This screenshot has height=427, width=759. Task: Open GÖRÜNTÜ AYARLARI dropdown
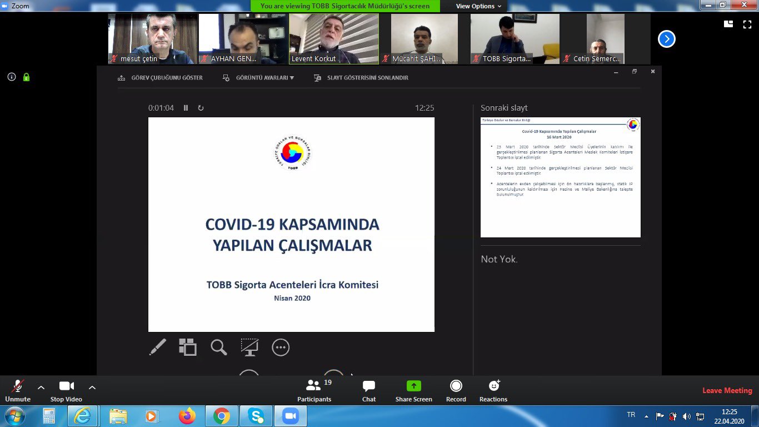coord(258,78)
